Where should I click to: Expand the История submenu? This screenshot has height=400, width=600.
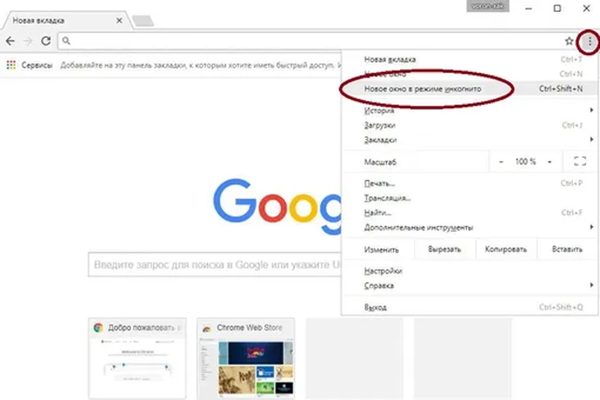coord(379,111)
